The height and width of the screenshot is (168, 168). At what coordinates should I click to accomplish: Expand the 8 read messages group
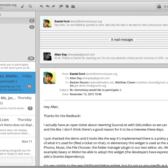point(104,39)
